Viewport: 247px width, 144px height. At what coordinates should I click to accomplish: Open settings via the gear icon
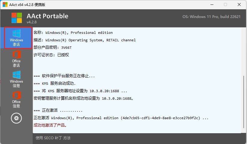(16, 118)
